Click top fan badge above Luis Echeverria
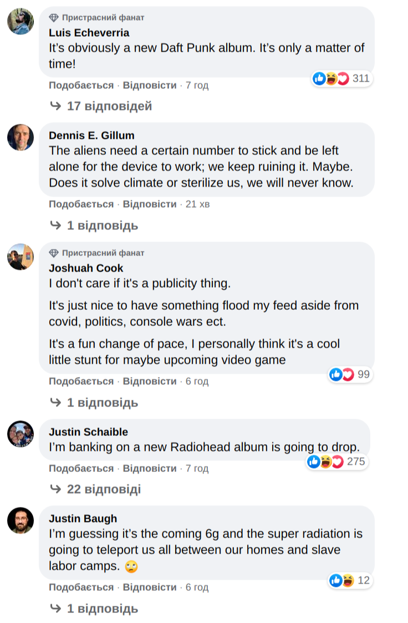408x623 pixels. point(96,18)
